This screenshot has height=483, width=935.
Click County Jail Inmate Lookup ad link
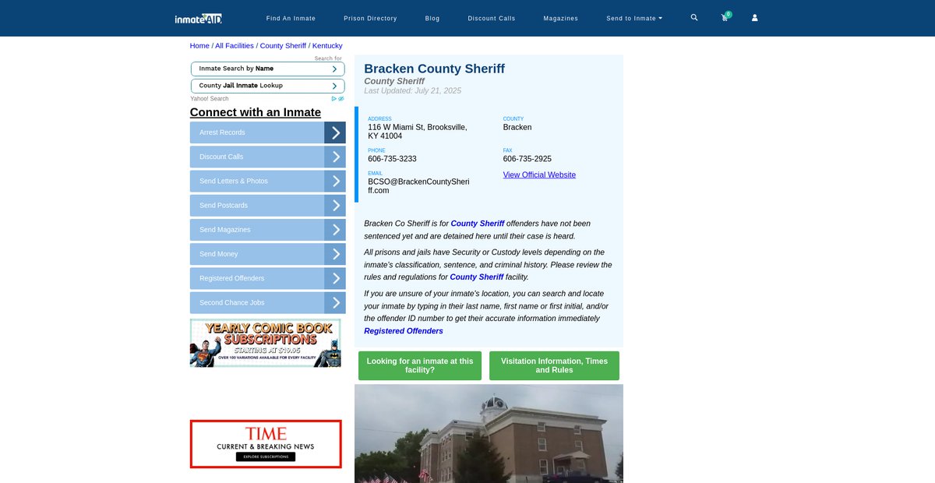(267, 86)
